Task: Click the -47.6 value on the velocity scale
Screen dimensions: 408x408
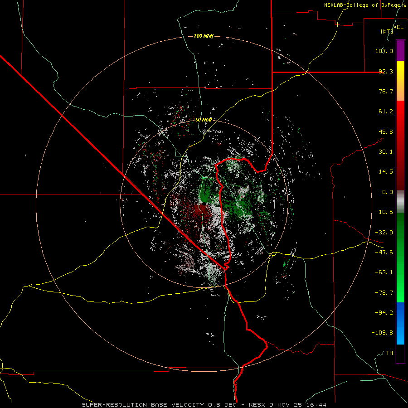Action: coord(384,253)
